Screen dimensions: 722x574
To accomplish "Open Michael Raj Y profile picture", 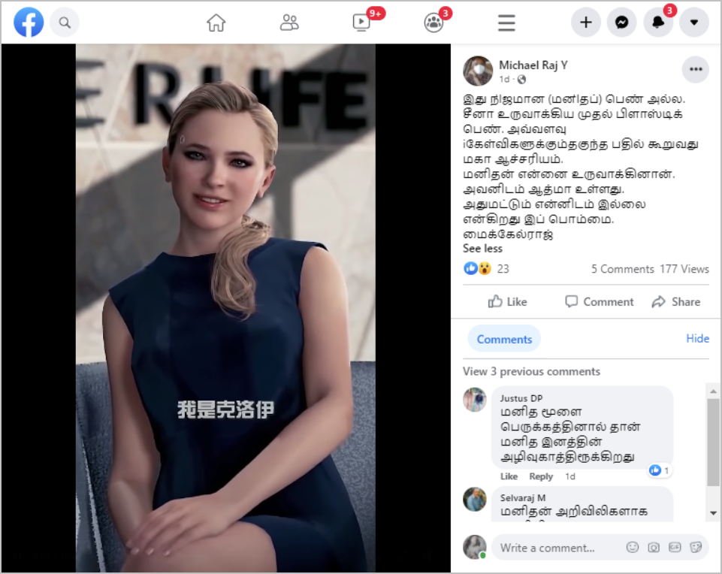I will point(478,71).
